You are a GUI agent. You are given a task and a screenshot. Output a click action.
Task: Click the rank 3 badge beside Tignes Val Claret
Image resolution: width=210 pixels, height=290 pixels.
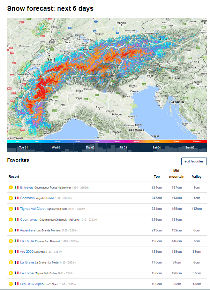tap(11, 209)
